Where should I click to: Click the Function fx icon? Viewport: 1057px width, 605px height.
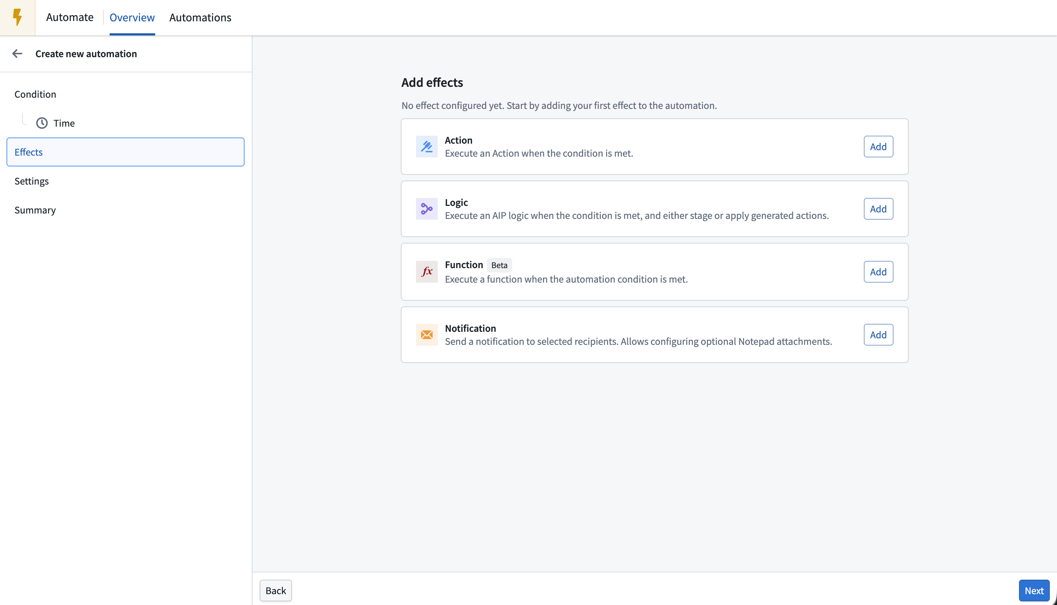pos(426,272)
